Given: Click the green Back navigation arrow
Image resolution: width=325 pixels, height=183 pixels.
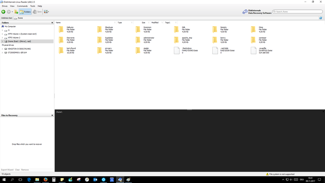Looking at the screenshot, I should coord(4,12).
